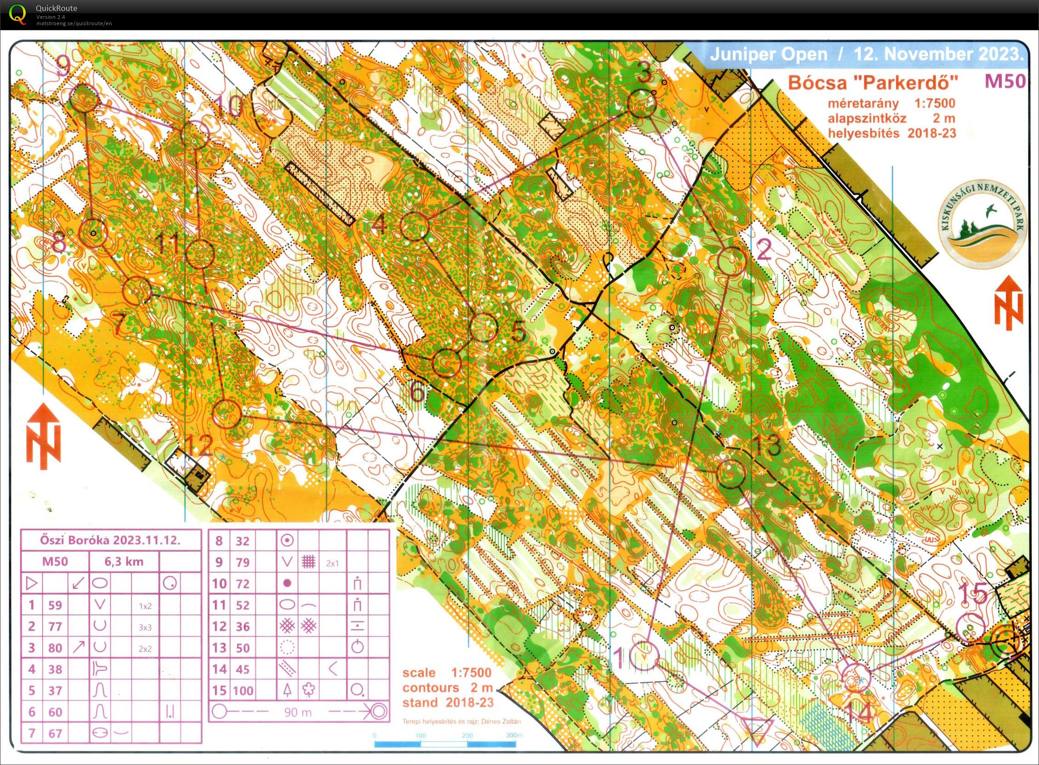Select the 'Őszi Boróka 2023.11.12.' table header
Screen dimensions: 1039x765
tap(110, 541)
